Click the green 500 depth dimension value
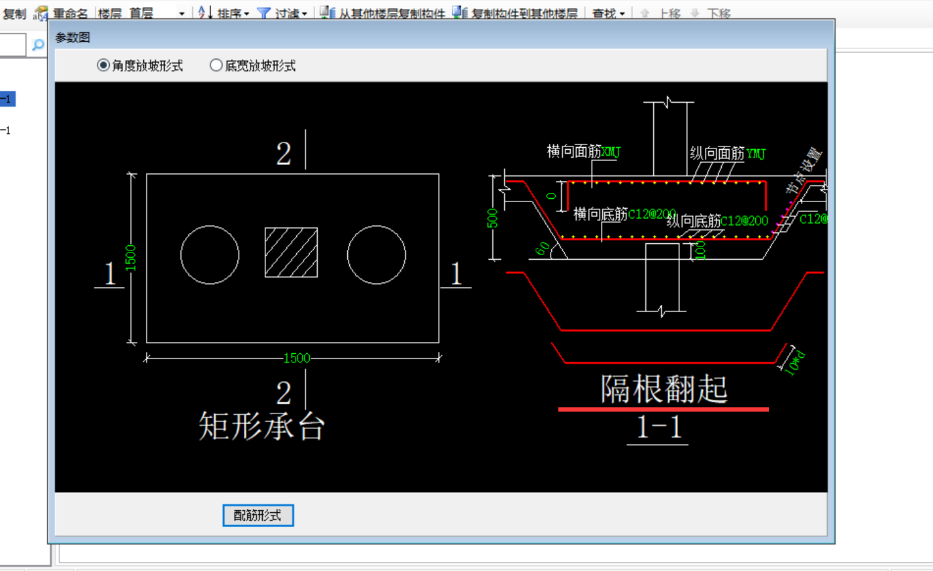 [x=492, y=218]
